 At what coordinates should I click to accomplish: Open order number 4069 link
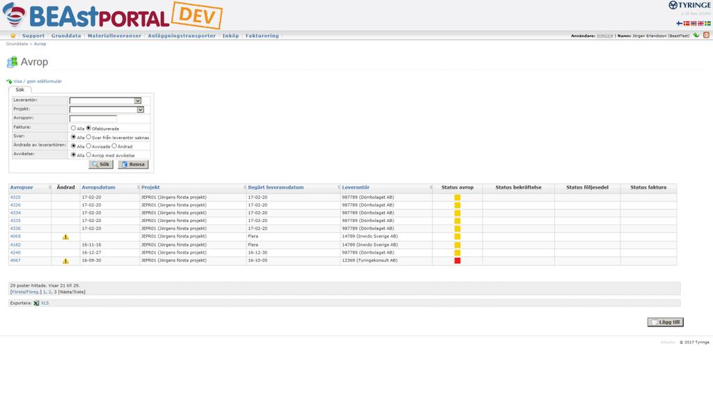[x=15, y=237]
